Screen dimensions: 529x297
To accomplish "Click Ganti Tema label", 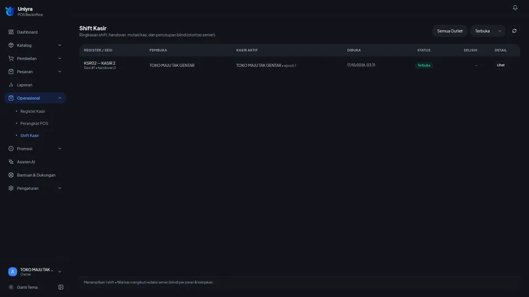I will (28, 287).
